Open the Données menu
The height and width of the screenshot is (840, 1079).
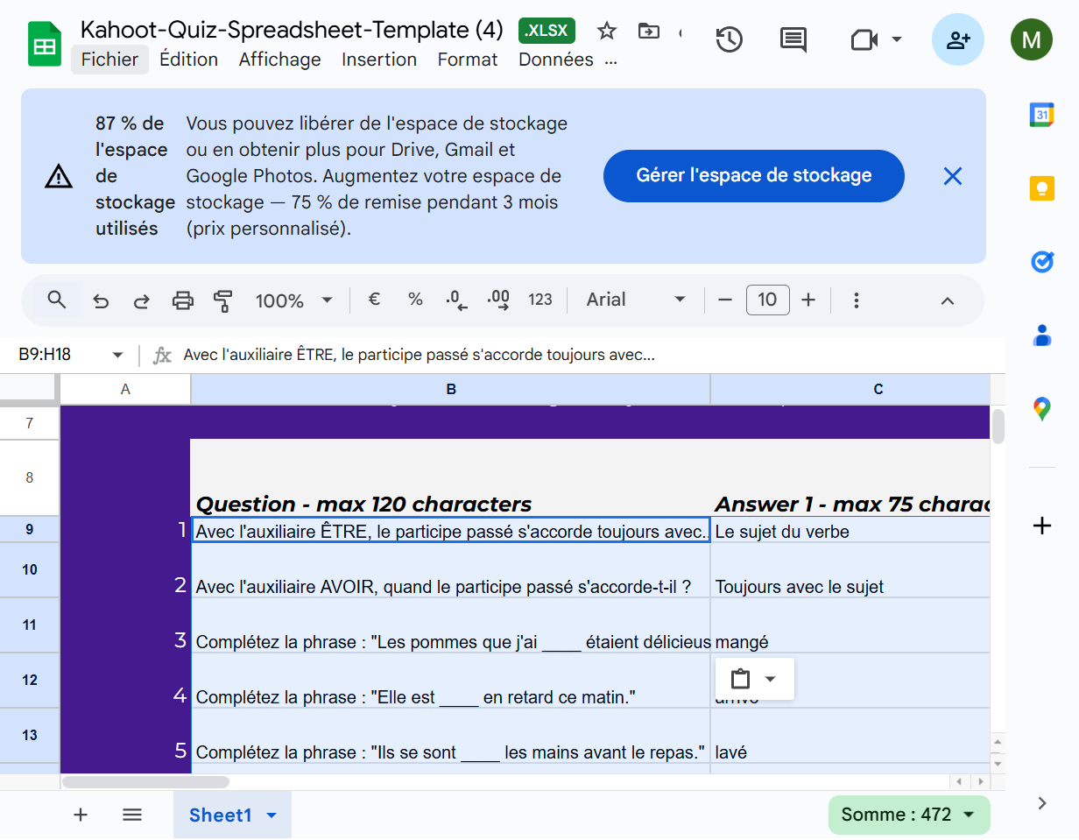coord(556,60)
